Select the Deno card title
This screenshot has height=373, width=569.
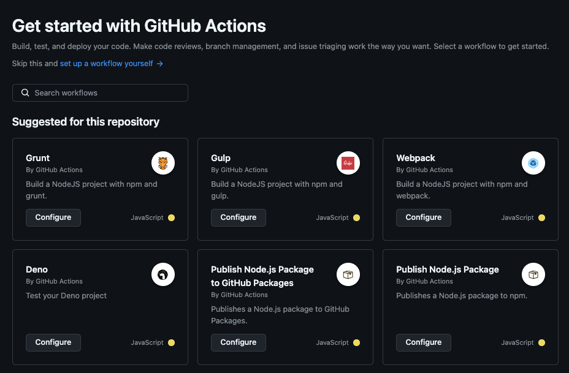tap(37, 269)
